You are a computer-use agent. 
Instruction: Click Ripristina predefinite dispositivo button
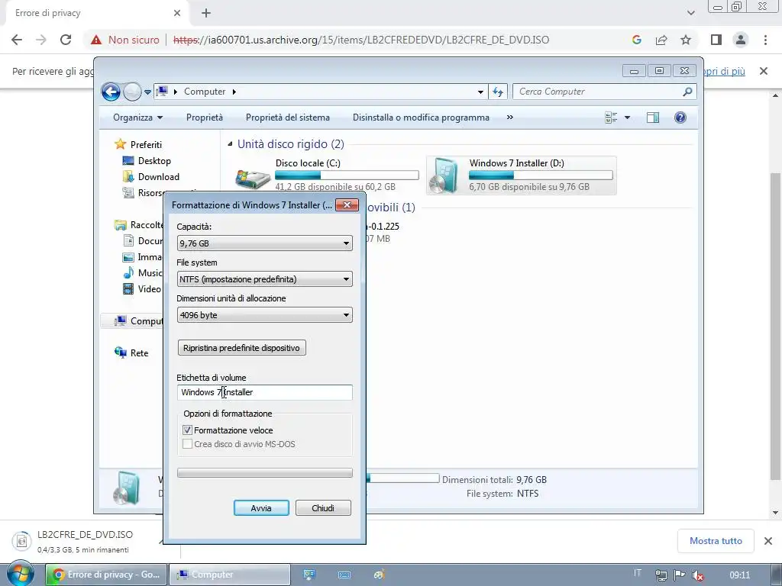pyautogui.click(x=242, y=348)
